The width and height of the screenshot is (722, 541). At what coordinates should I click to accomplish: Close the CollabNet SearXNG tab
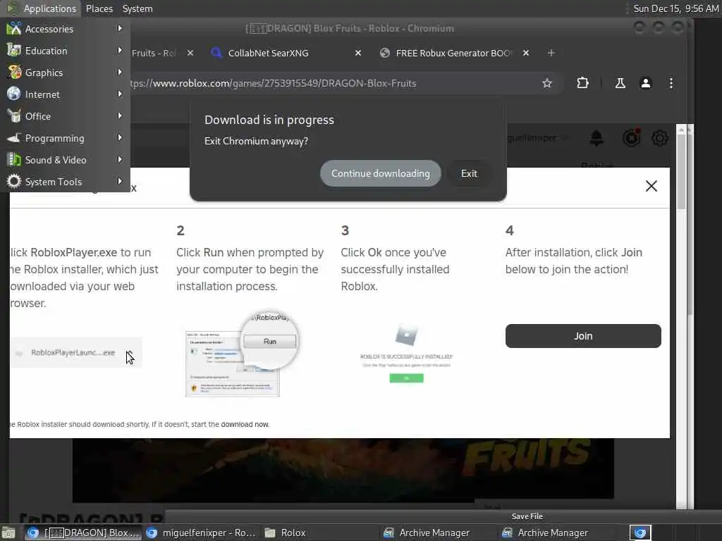coord(357,53)
